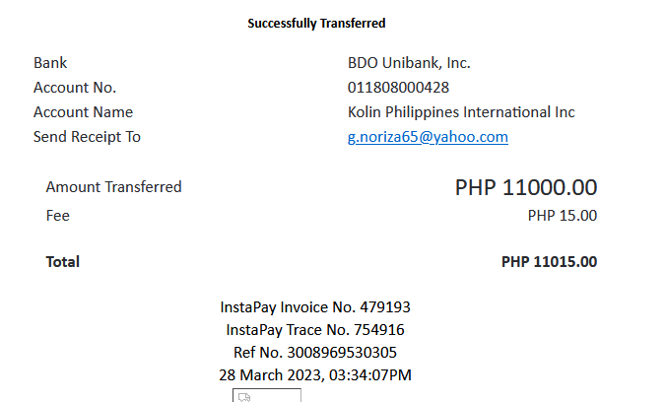This screenshot has height=402, width=666.
Task: Click the PHP 15.00 fee value
Action: (562, 215)
